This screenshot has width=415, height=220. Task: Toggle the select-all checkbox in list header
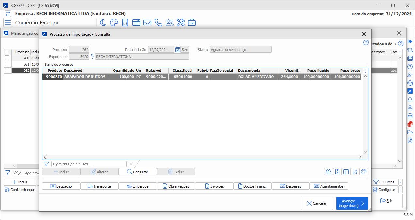click(x=7, y=52)
